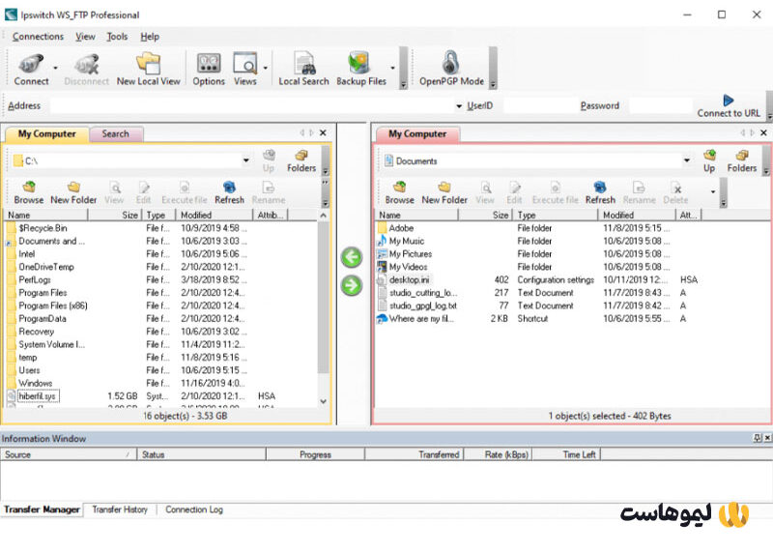The width and height of the screenshot is (773, 552).
Task: Expand the Address dropdown
Action: (x=459, y=106)
